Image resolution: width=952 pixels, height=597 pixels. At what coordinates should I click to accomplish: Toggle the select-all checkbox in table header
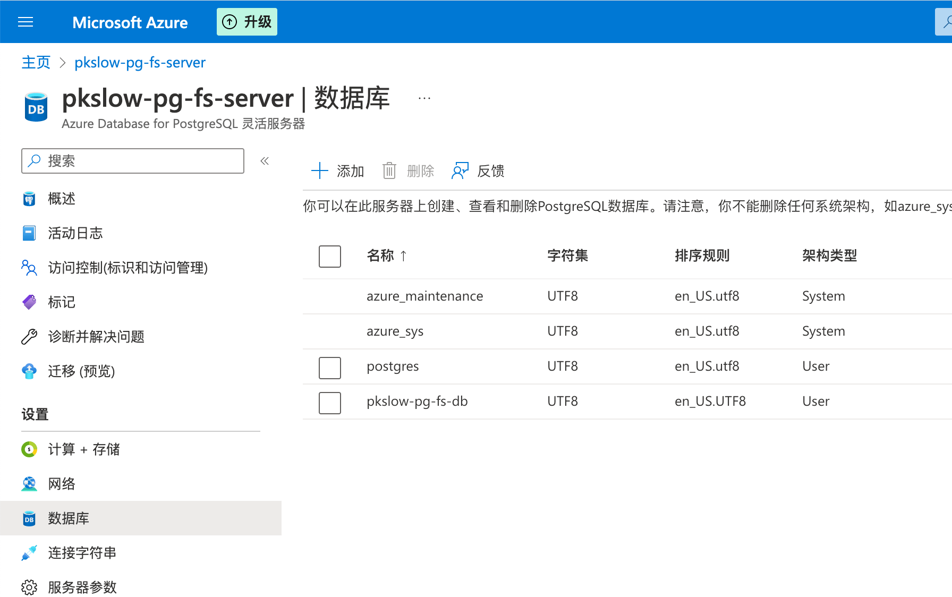(329, 256)
